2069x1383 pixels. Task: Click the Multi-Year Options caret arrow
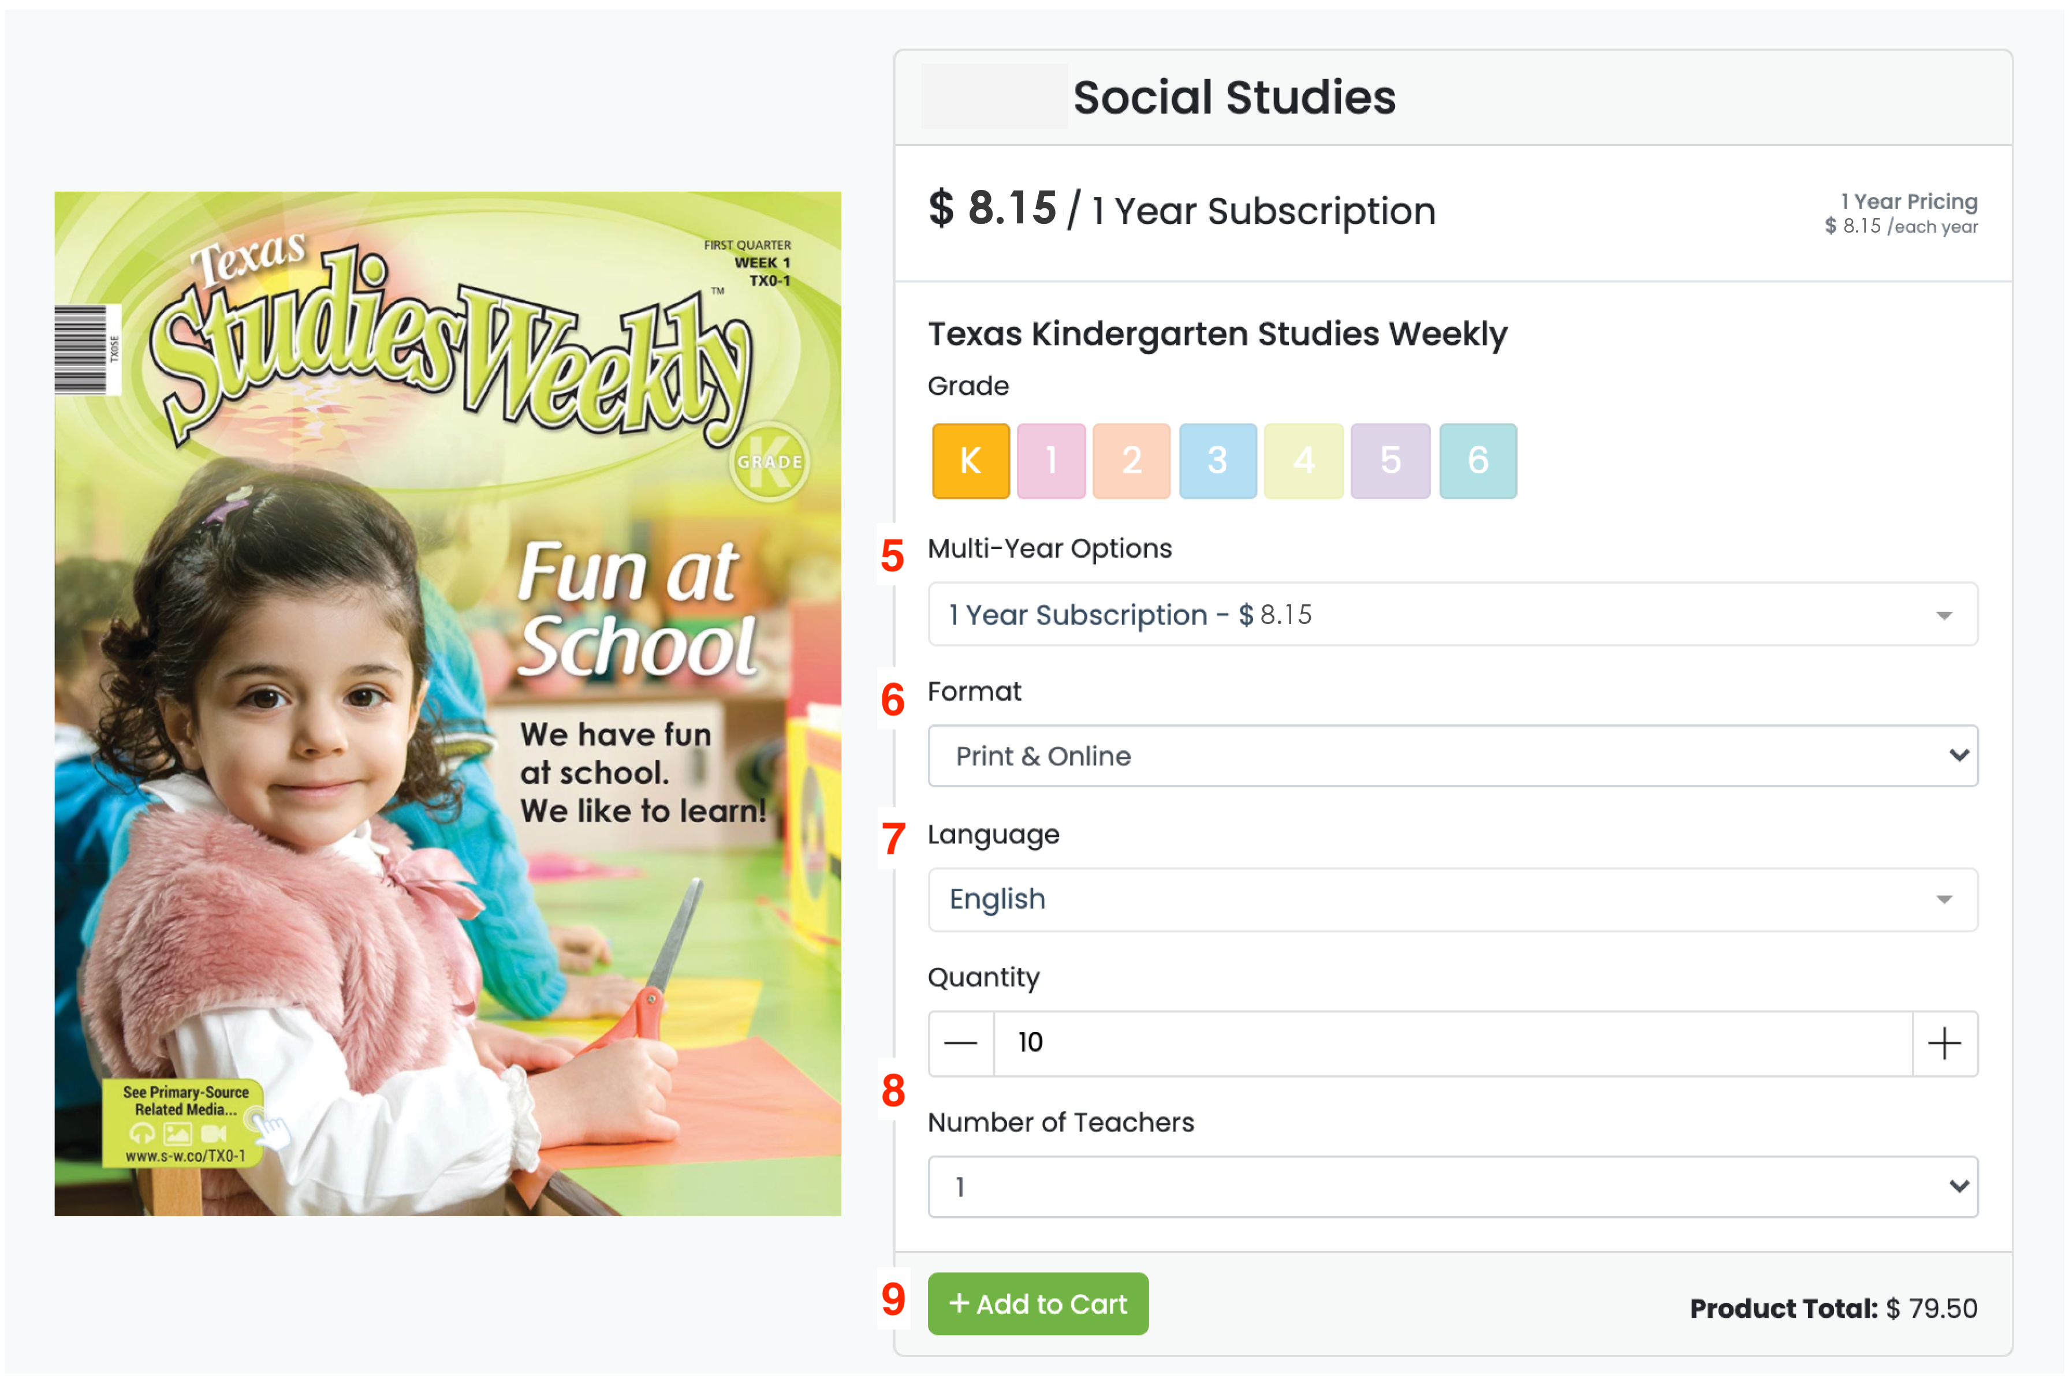click(x=1944, y=616)
